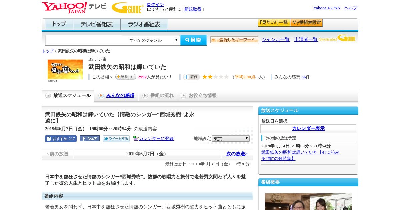Open 「見たい!」一覧 button
The width and height of the screenshot is (400, 210).
pyautogui.click(x=274, y=23)
